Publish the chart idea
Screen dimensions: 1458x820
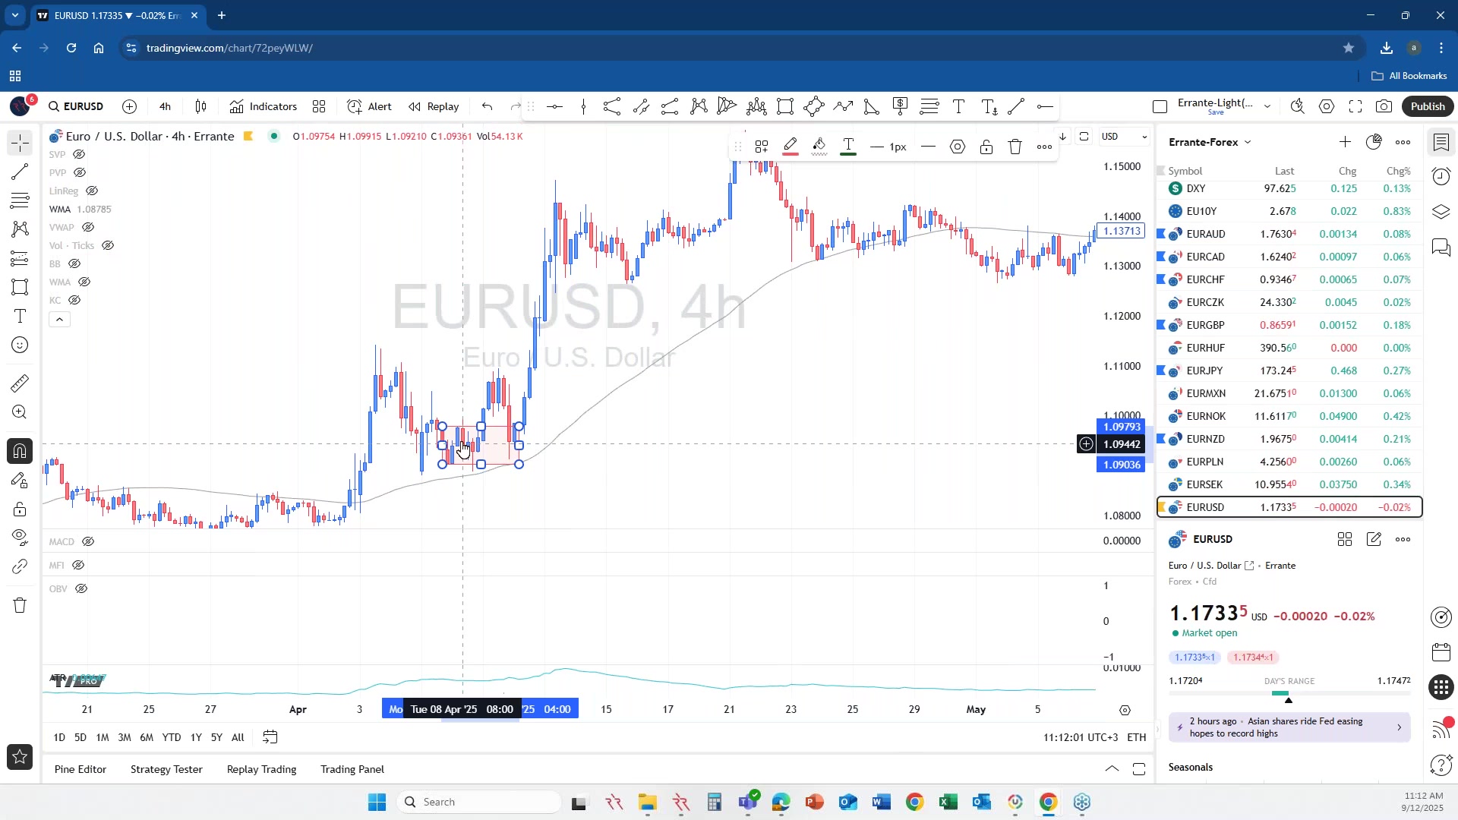[1428, 106]
